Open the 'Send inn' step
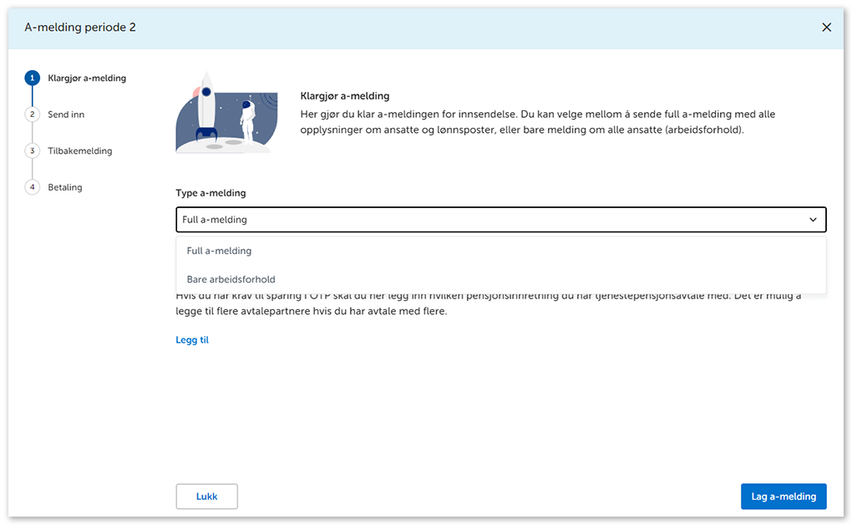This screenshot has width=852, height=525. tap(66, 115)
